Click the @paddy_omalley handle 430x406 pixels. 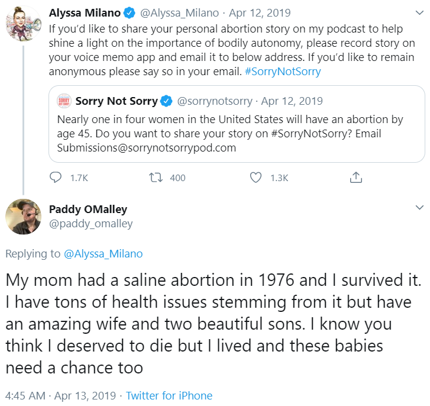tap(90, 224)
